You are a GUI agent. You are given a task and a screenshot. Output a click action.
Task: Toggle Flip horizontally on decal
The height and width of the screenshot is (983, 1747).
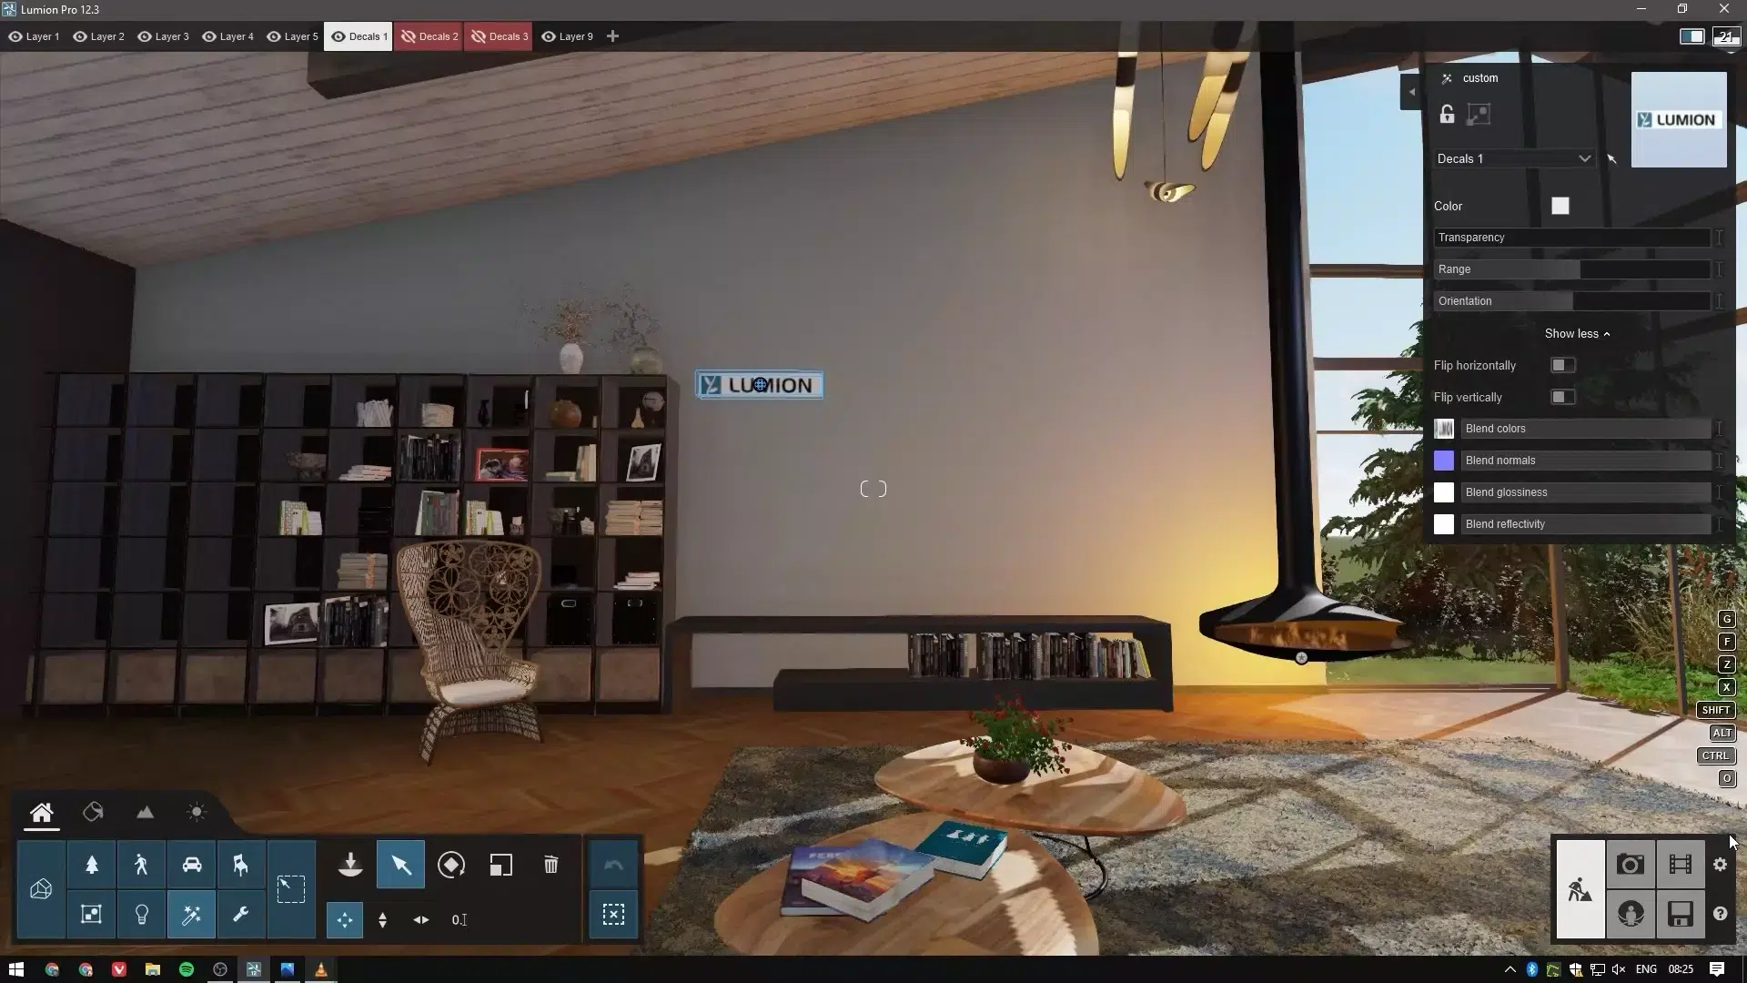[x=1561, y=365]
